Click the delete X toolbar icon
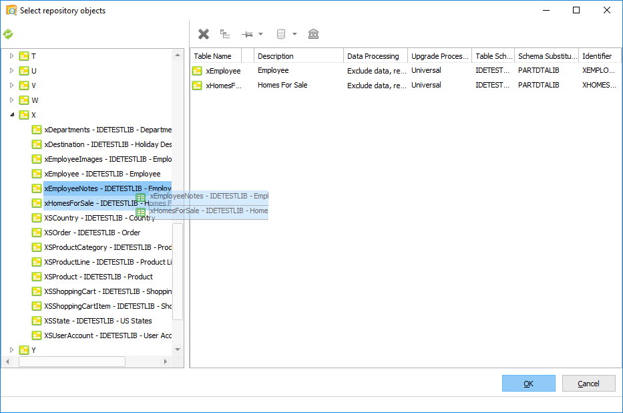This screenshot has width=623, height=413. (x=204, y=34)
